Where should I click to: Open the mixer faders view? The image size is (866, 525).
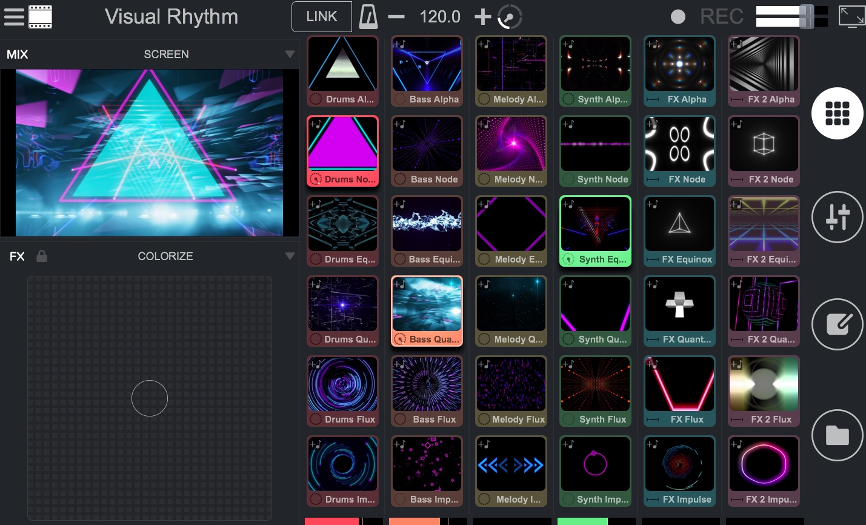(x=838, y=217)
